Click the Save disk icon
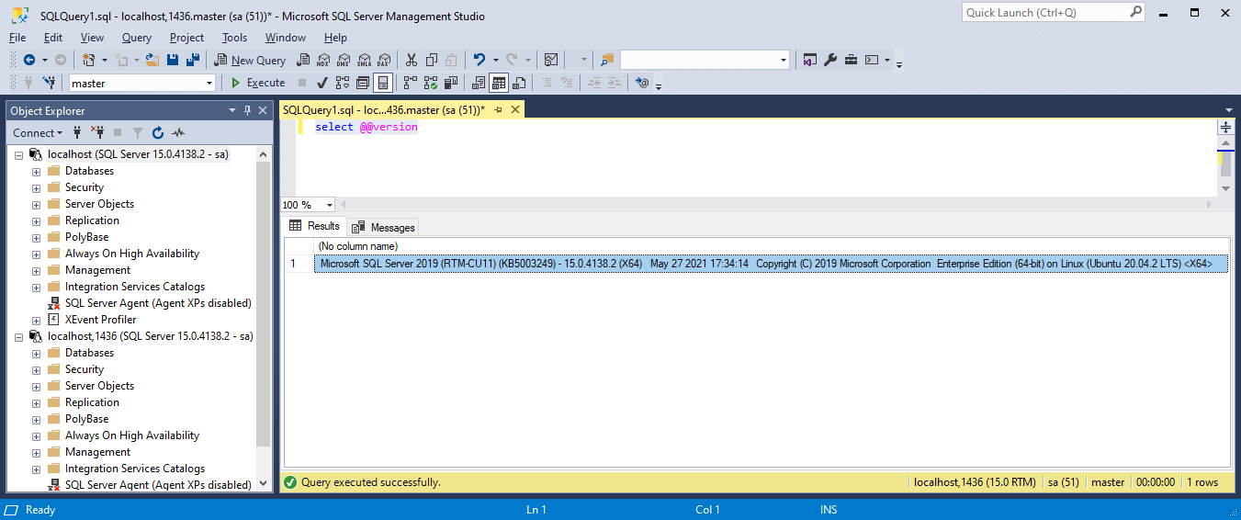This screenshot has width=1241, height=520. point(173,60)
